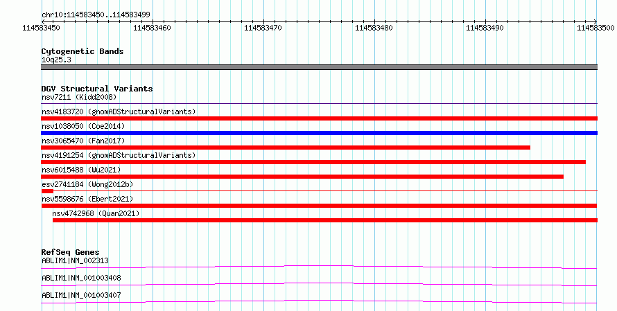The image size is (617, 311).
Task: Click the gray 10q25.3 cytogenetic band bar
Action: click(319, 67)
